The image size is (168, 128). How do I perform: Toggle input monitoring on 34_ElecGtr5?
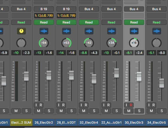149,105
